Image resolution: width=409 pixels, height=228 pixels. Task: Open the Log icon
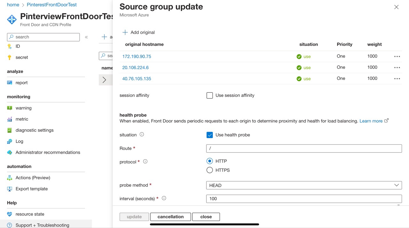(x=10, y=141)
